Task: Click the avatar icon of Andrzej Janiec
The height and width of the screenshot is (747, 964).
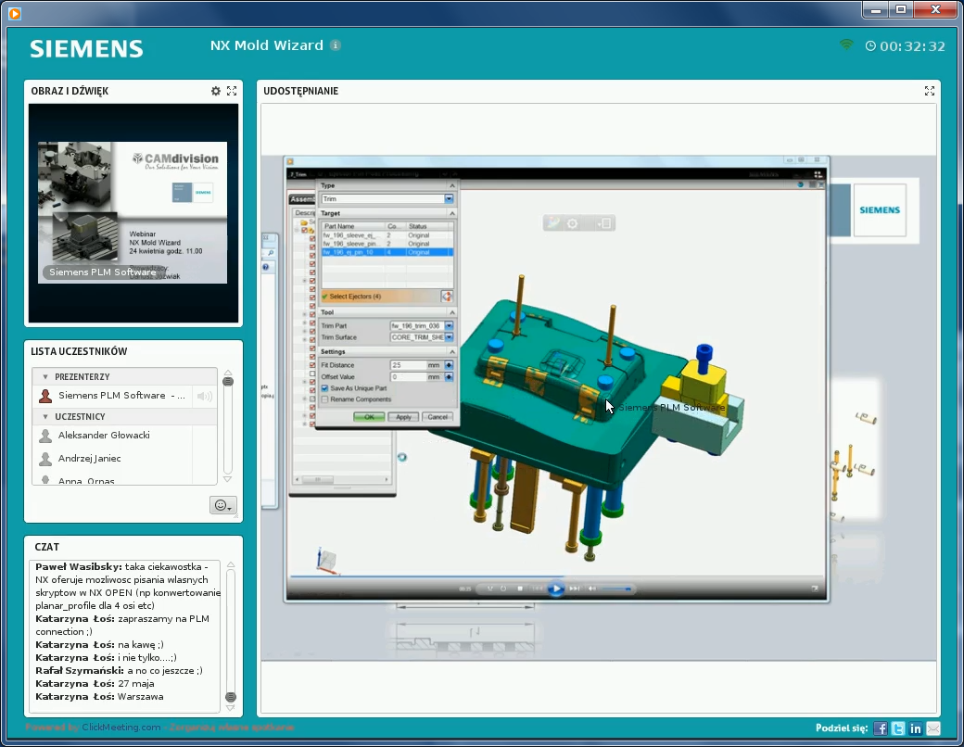Action: pyautogui.click(x=44, y=459)
